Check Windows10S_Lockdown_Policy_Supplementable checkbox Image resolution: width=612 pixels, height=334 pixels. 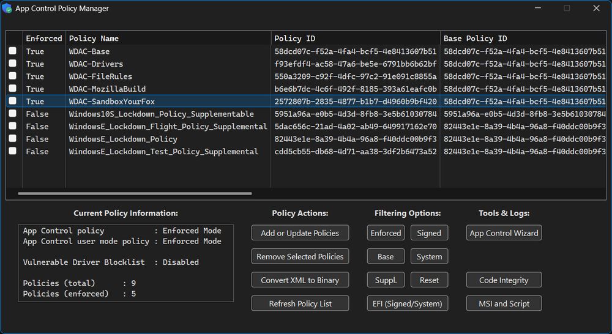(x=13, y=113)
